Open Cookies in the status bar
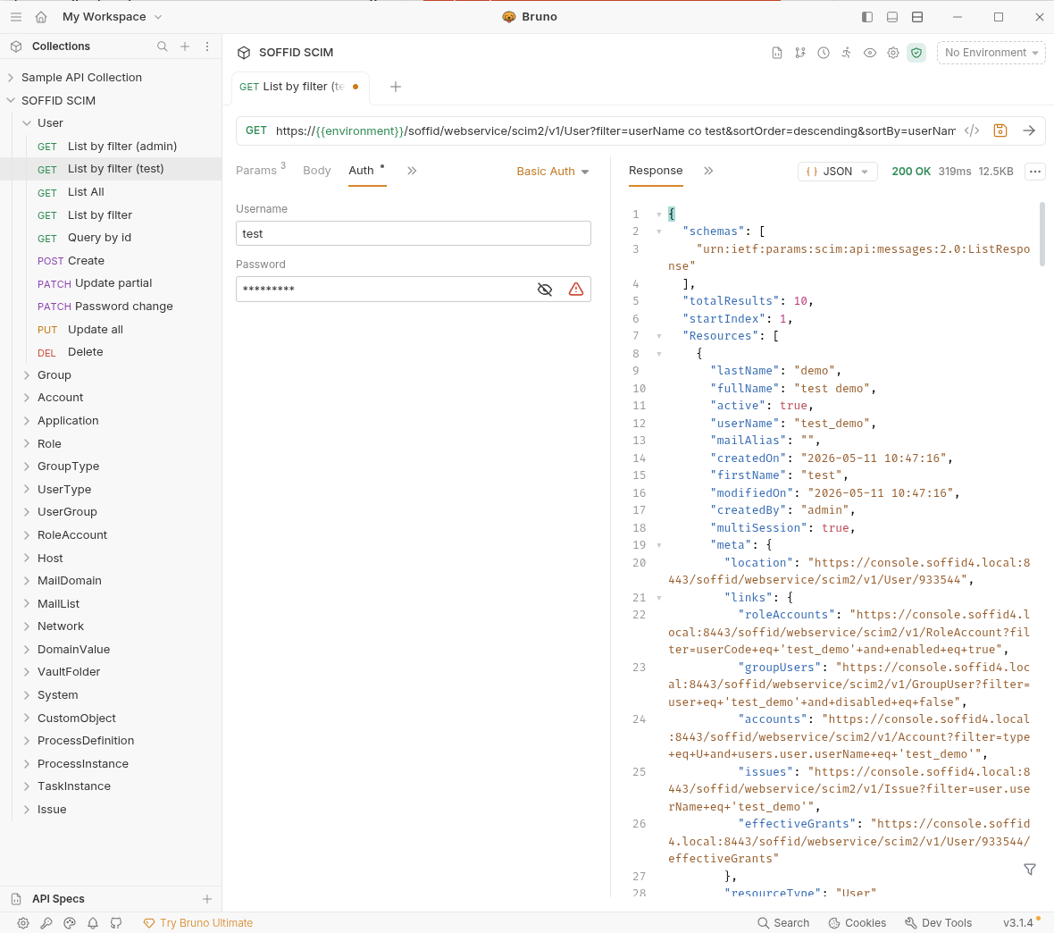Screen dimensions: 1054x933 pyautogui.click(x=857, y=923)
